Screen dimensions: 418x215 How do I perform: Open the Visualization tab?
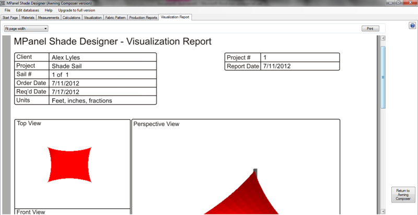92,17
